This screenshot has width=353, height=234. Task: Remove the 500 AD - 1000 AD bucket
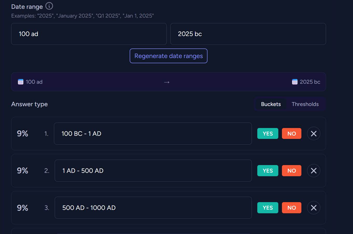coord(314,208)
